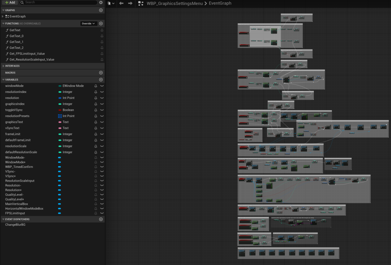Viewport: 391px width, 265px height.
Task: Open My Blueprint settings gear icon
Action: coord(101,2)
